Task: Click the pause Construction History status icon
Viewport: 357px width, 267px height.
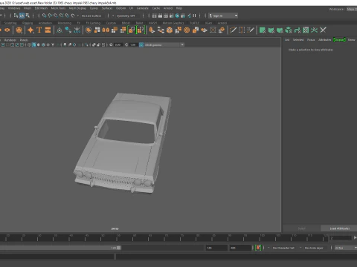Action: [x=194, y=16]
